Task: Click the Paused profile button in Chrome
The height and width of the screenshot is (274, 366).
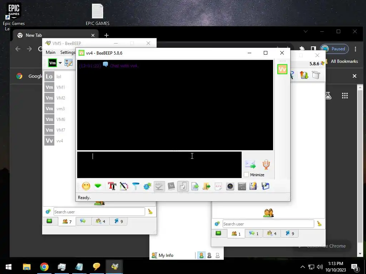Action: (x=334, y=49)
